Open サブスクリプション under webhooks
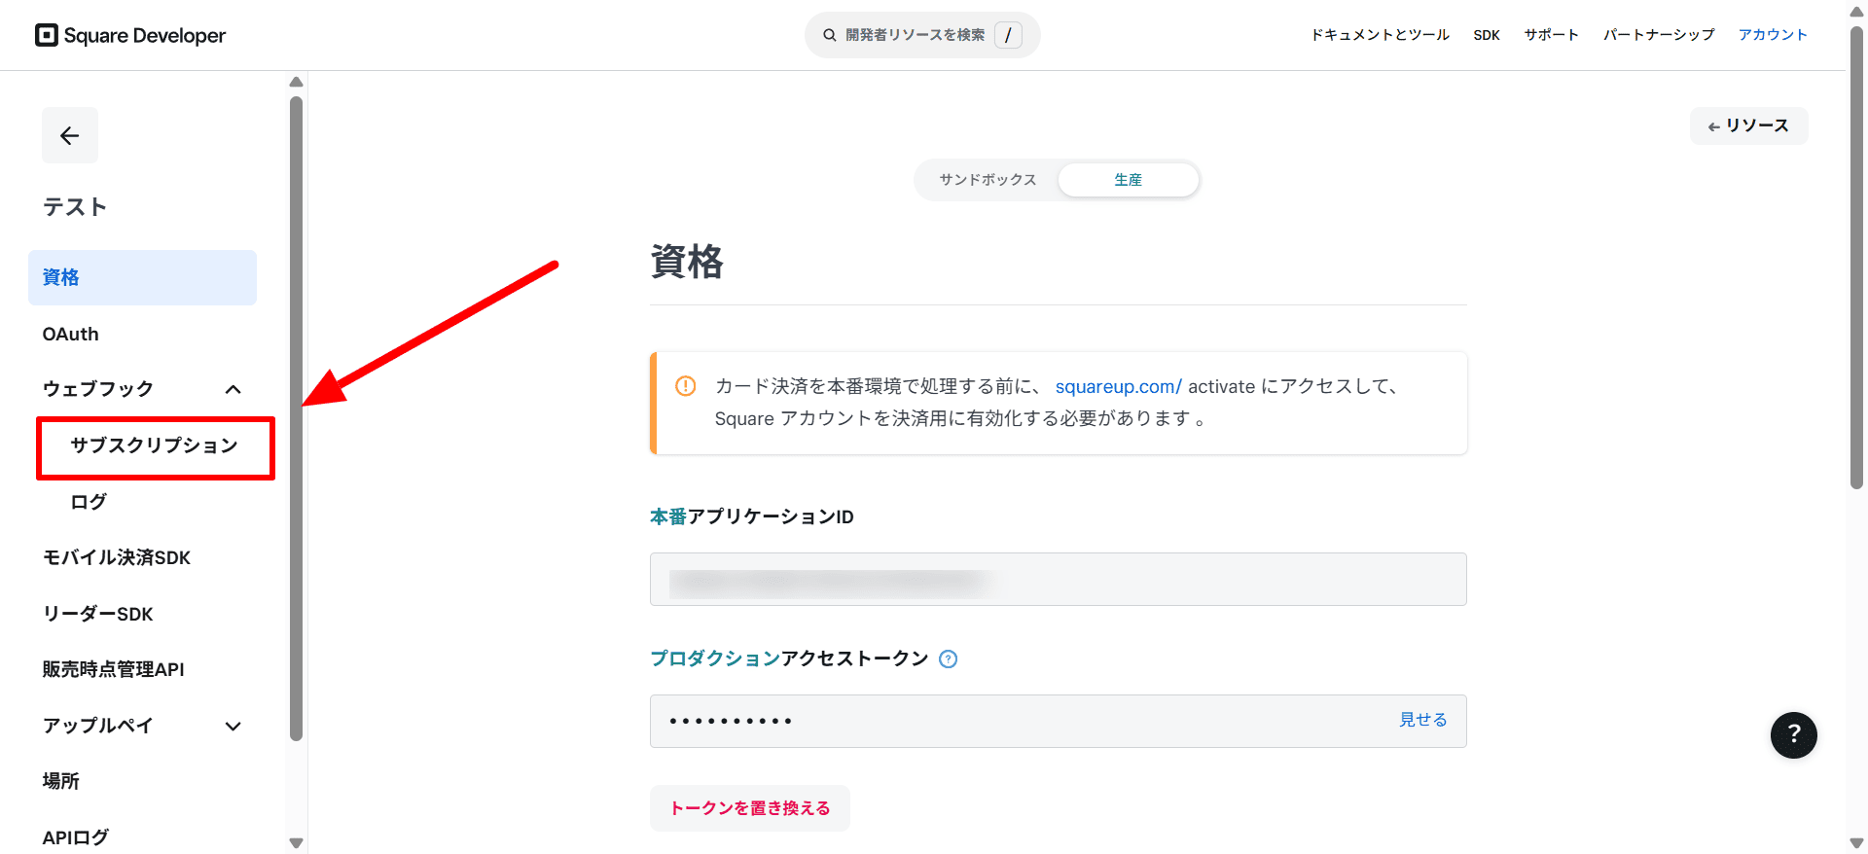 155,445
